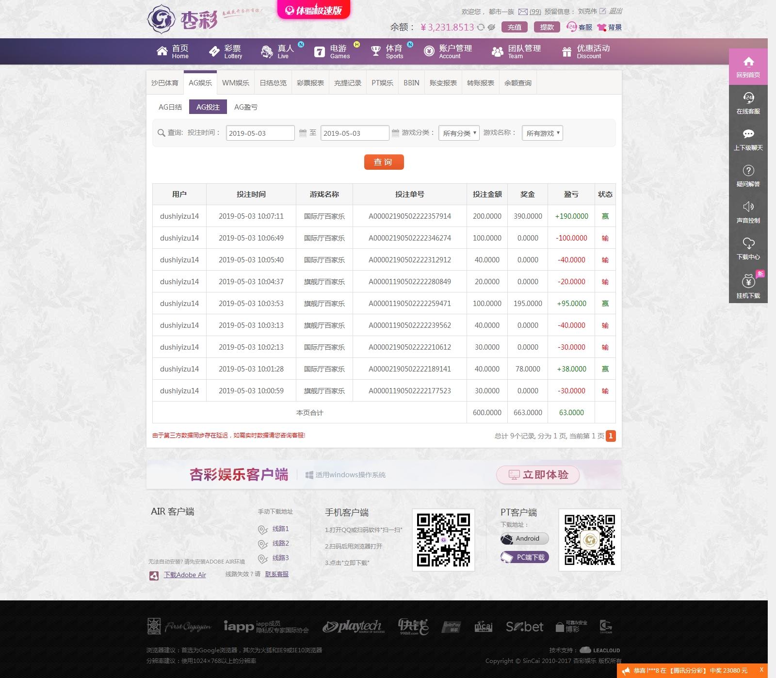Refresh the balance with the circular arrows icon

pyautogui.click(x=481, y=28)
